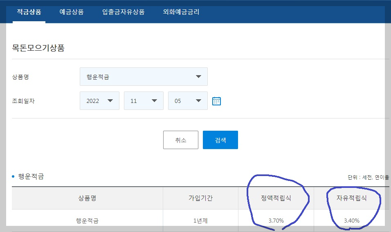Expand the 행운적금 product name dropdown
Viewport: 391px width, 232px height.
pyautogui.click(x=144, y=77)
